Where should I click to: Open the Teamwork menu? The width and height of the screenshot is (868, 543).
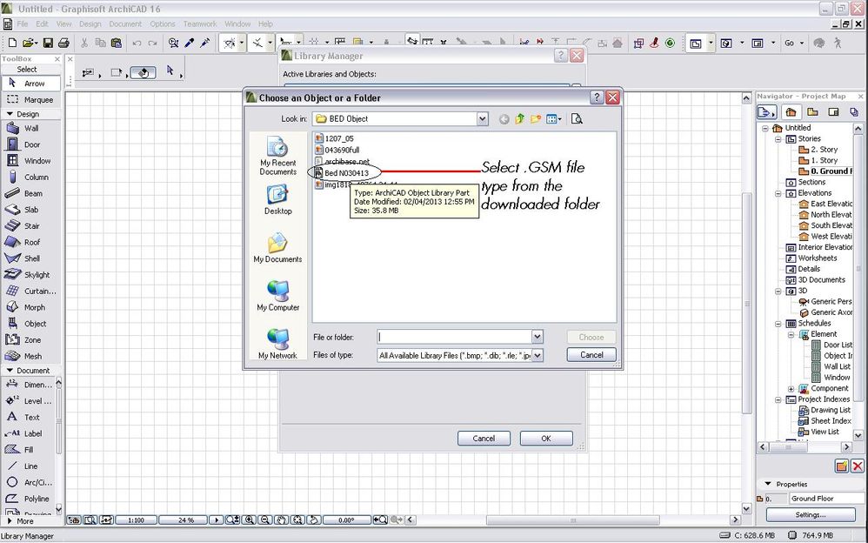200,23
